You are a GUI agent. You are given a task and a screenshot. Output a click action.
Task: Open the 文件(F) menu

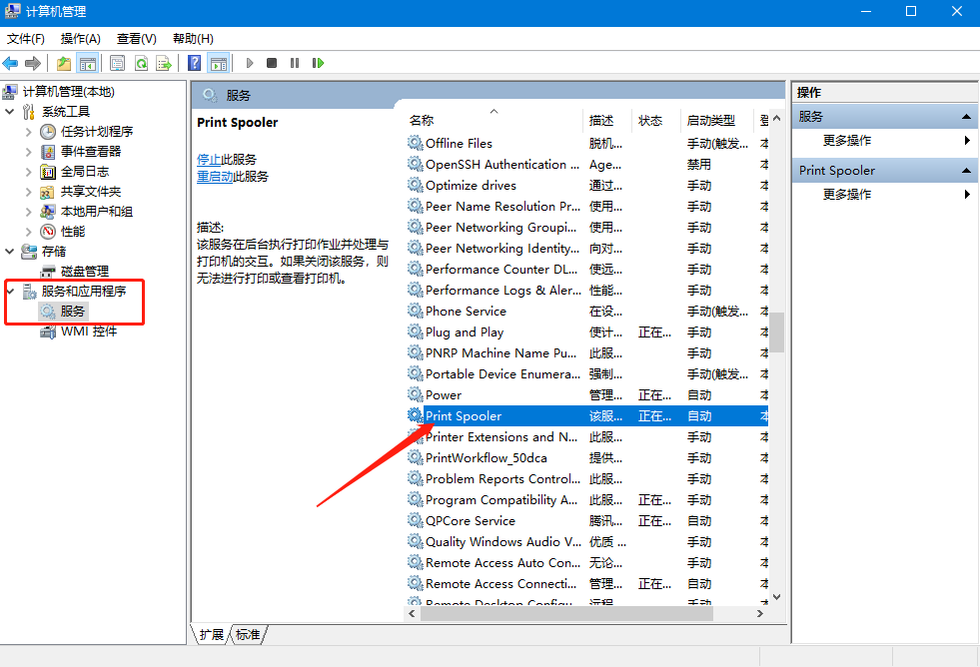(x=26, y=39)
